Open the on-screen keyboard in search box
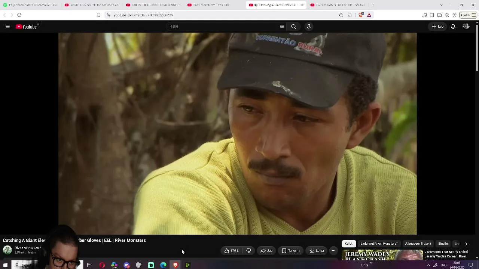Image resolution: width=479 pixels, height=269 pixels. pyautogui.click(x=282, y=27)
